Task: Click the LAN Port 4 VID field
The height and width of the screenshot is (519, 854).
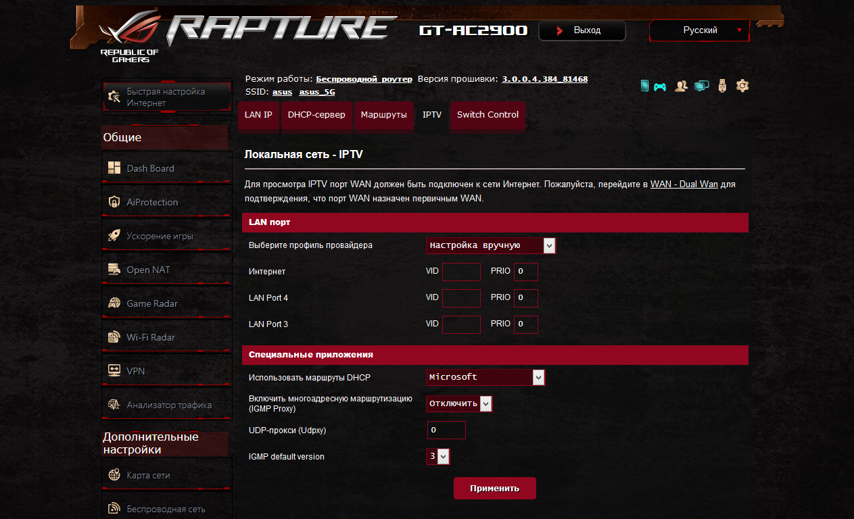Action: (x=461, y=298)
